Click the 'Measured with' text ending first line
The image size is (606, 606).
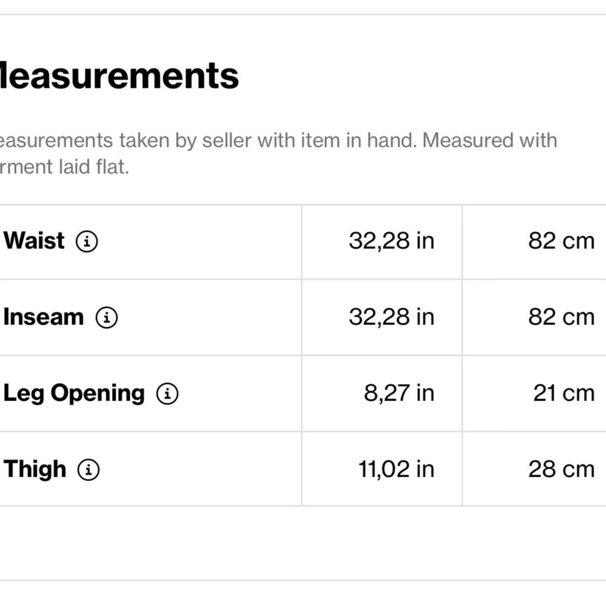[x=489, y=141]
